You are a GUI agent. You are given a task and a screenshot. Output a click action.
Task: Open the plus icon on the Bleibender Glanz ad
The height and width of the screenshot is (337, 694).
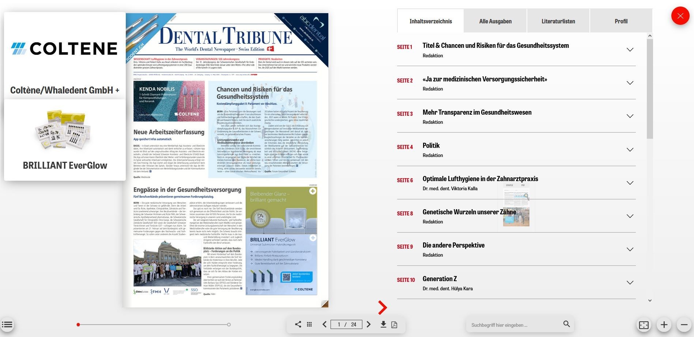(313, 191)
